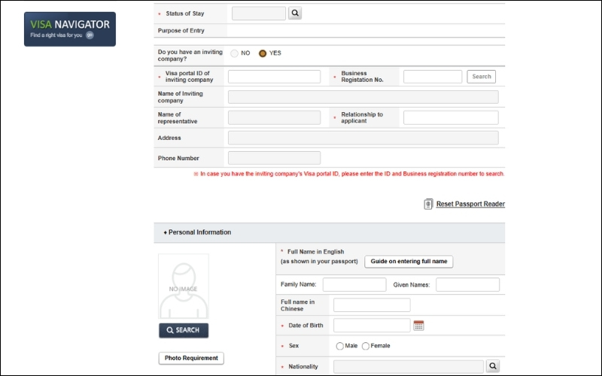Image resolution: width=602 pixels, height=376 pixels.
Task: Select YES for inviting company
Action: point(263,53)
